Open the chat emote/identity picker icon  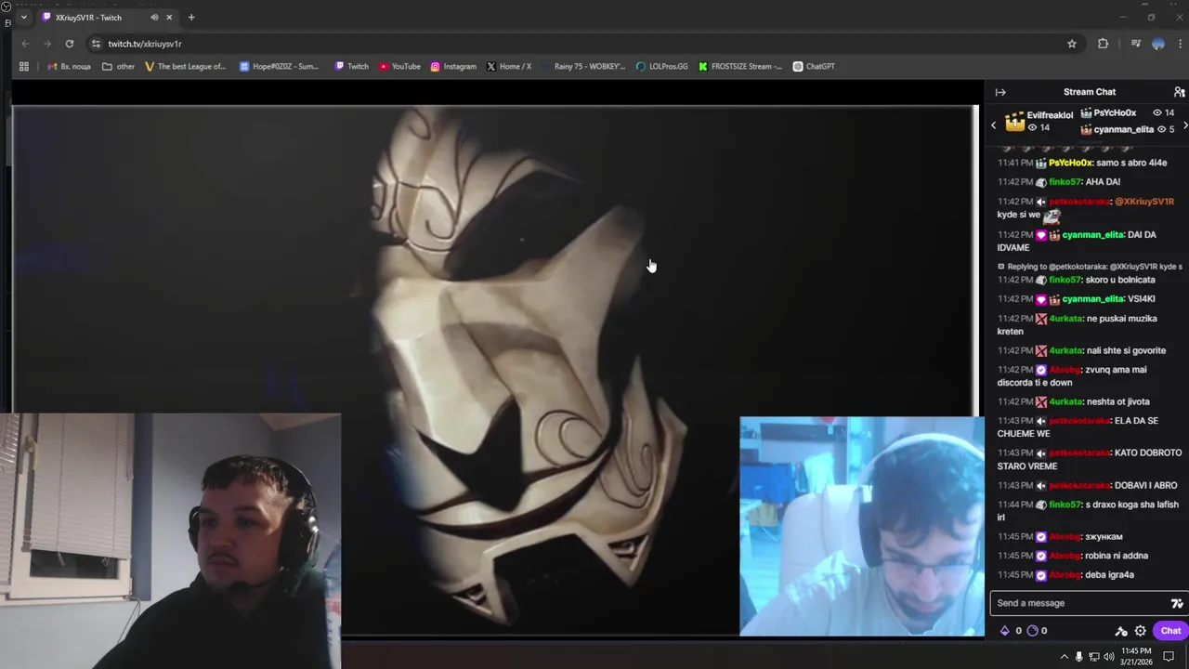(1177, 603)
